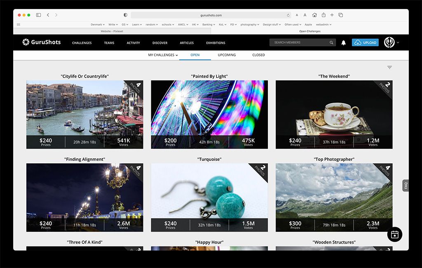The width and height of the screenshot is (422, 268).
Task: Open the Apple bookmark
Action: [308, 24]
